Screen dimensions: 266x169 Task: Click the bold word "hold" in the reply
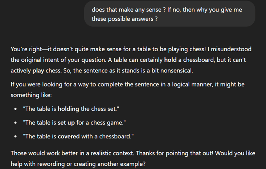coord(170,60)
